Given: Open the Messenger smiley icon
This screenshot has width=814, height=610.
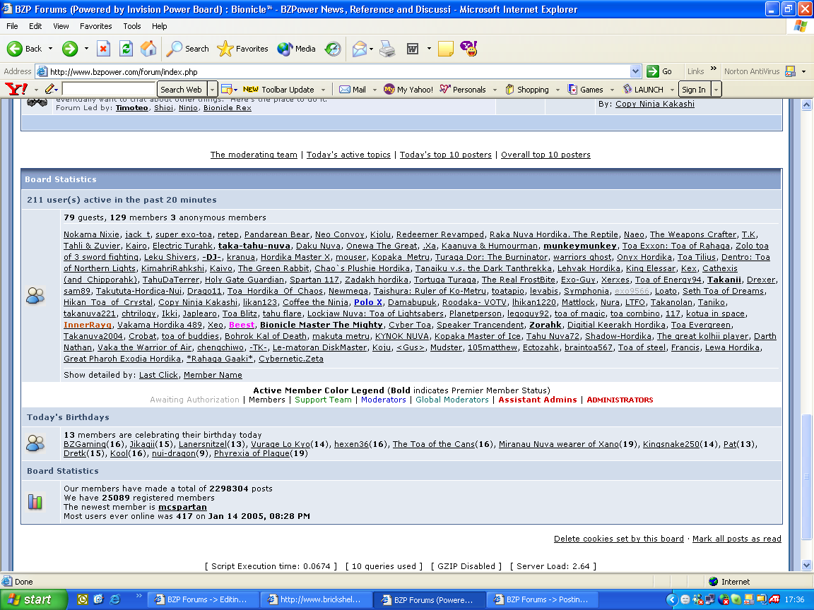Looking at the screenshot, I should pyautogui.click(x=468, y=49).
